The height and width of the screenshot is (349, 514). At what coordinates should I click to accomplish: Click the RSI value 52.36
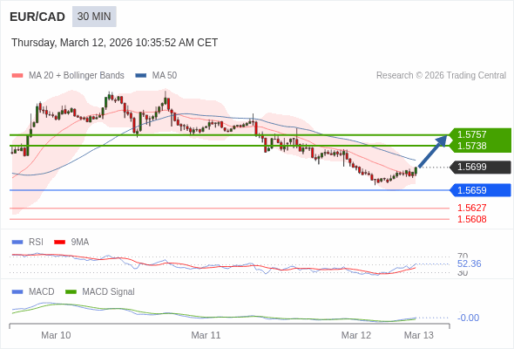point(469,263)
